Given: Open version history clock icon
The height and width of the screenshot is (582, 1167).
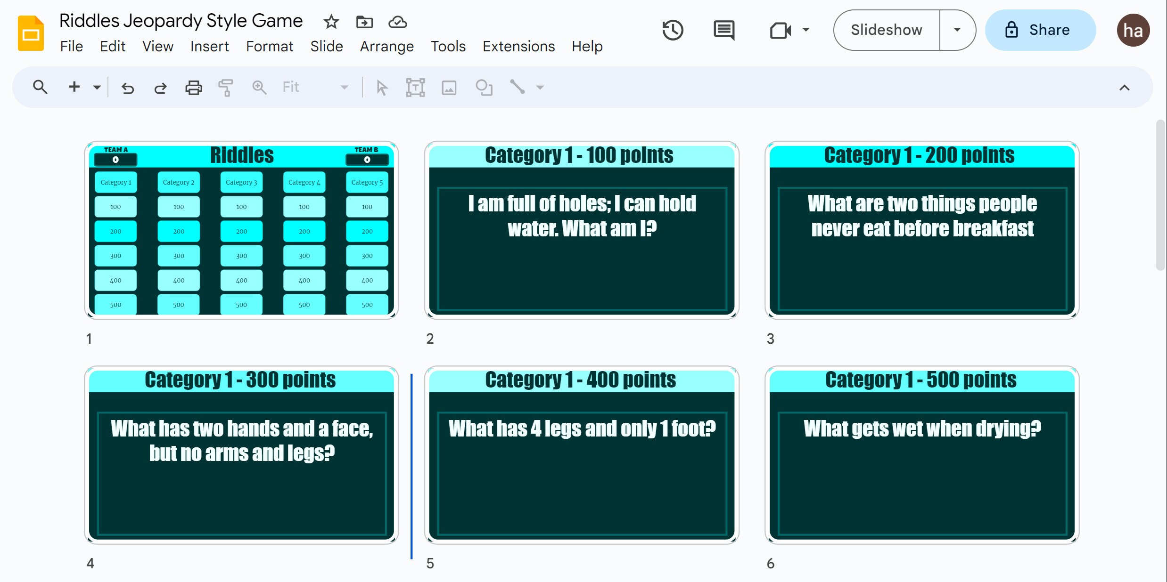Looking at the screenshot, I should pos(673,30).
